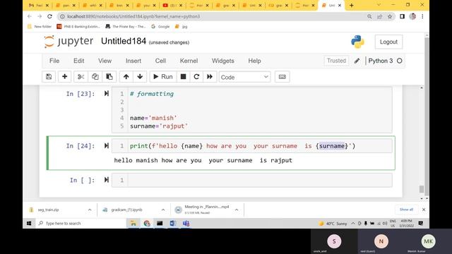The image size is (452, 254).
Task: Click the browser back arrow
Action: click(x=30, y=16)
